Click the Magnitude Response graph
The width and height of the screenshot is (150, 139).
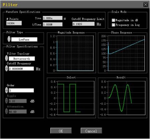pos(75,53)
